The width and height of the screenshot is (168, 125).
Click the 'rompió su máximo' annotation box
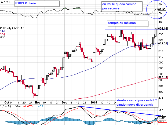127,23
